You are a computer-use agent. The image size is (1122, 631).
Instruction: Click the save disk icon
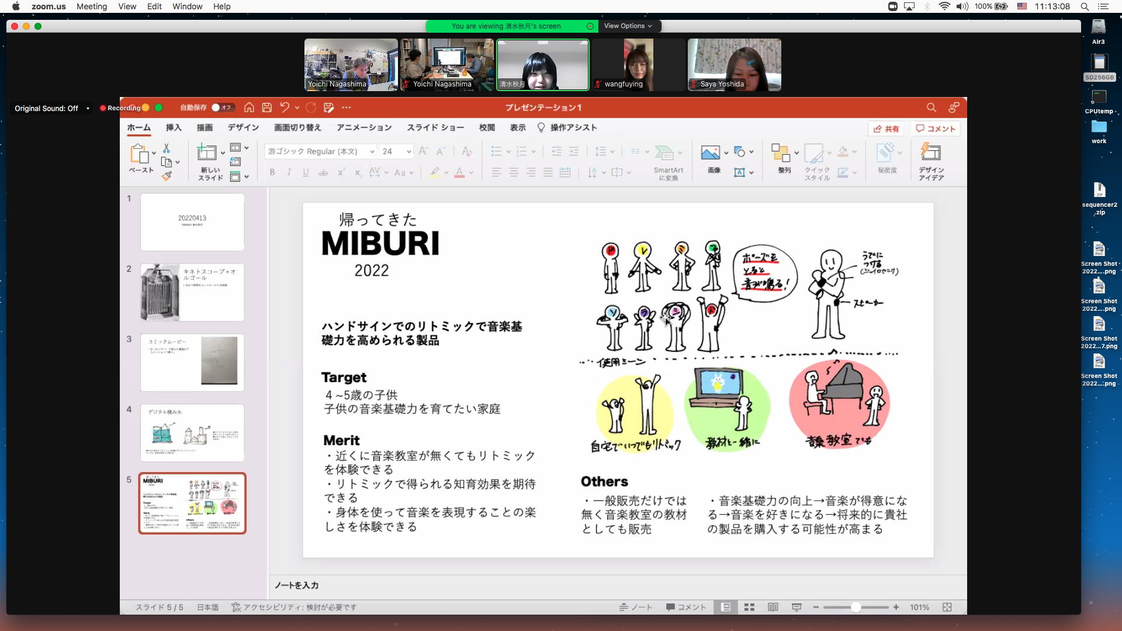(x=267, y=108)
